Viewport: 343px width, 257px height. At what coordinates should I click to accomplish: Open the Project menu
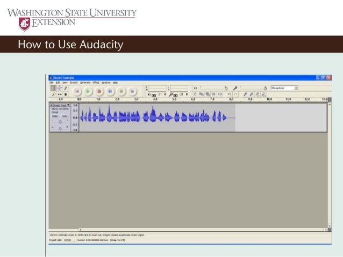click(x=74, y=83)
